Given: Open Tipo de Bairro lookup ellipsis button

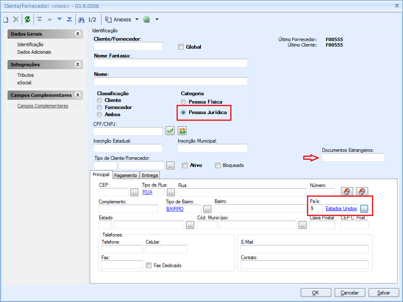Looking at the screenshot, I should coord(207,209).
